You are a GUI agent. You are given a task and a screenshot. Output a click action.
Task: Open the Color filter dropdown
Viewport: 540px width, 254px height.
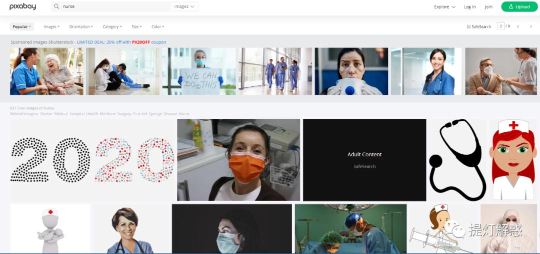(x=157, y=26)
